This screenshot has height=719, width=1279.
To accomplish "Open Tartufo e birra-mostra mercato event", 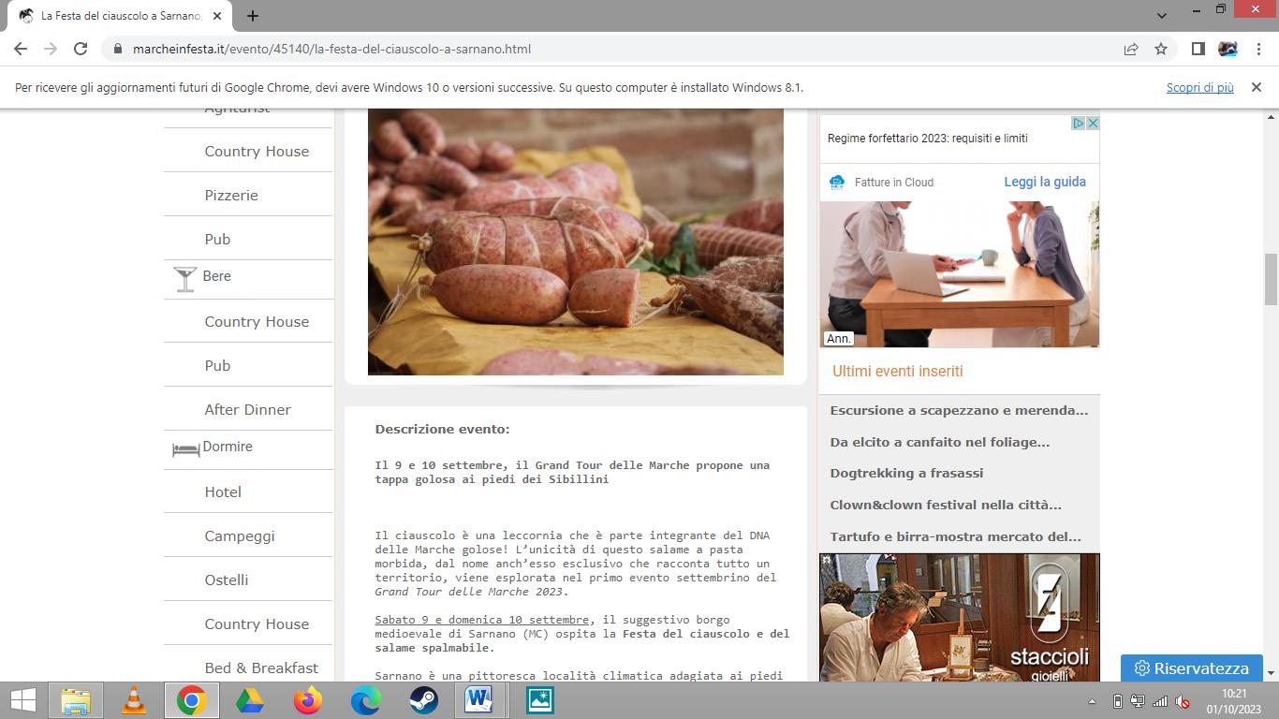I will tap(955, 537).
